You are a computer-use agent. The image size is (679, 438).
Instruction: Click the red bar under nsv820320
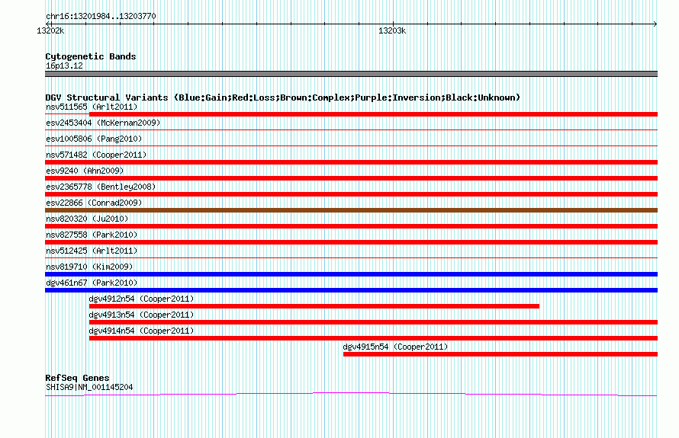351,226
